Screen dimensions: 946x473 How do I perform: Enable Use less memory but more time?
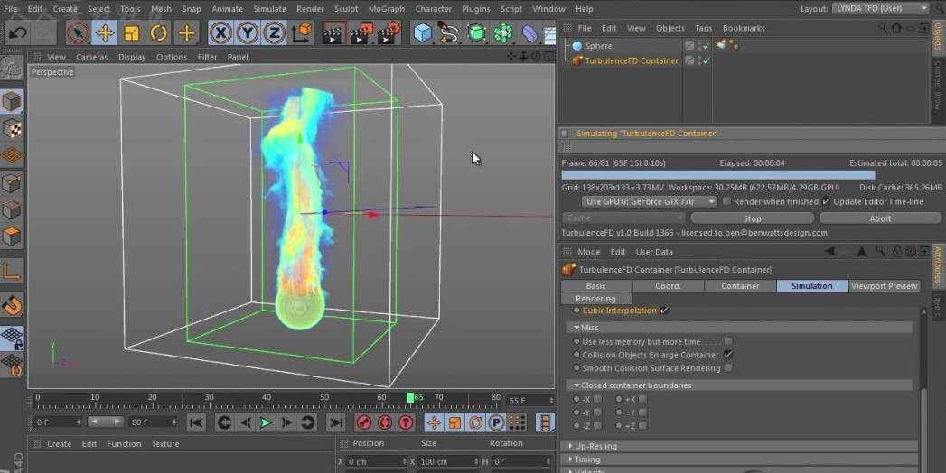(728, 341)
